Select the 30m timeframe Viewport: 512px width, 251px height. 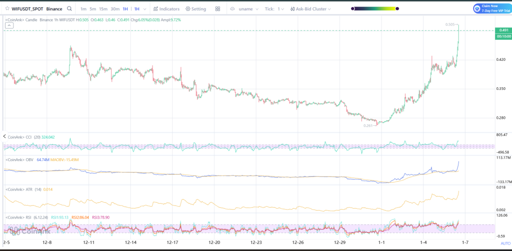click(115, 9)
